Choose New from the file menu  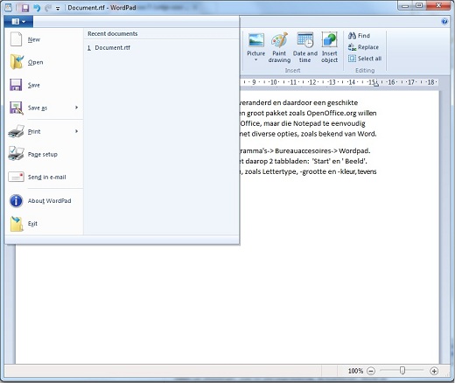point(44,39)
